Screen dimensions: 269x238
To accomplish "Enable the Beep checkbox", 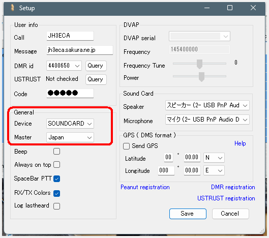I will pos(56,152).
